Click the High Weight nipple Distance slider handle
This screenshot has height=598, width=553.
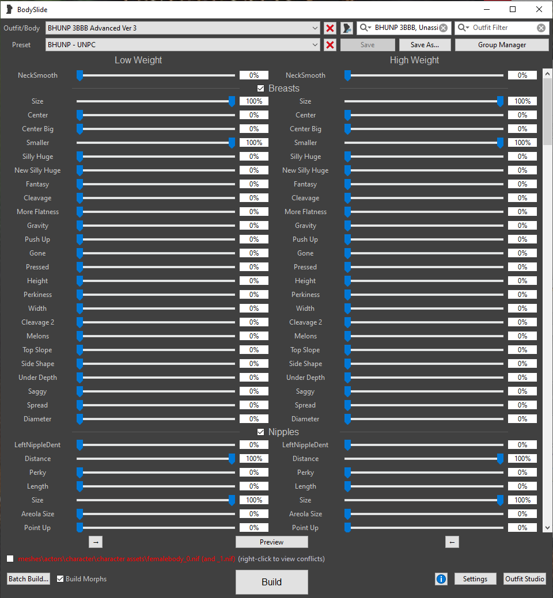(x=500, y=459)
